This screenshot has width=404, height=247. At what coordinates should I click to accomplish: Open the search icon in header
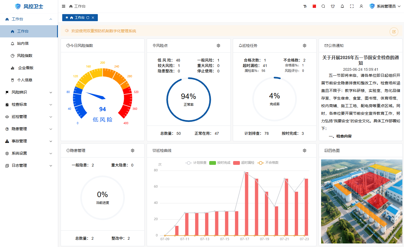tap(323, 6)
